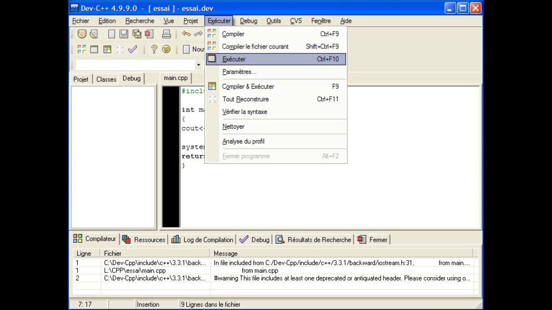Click the Print toolbar icon
Screen dimensions: 552x310
[166, 34]
